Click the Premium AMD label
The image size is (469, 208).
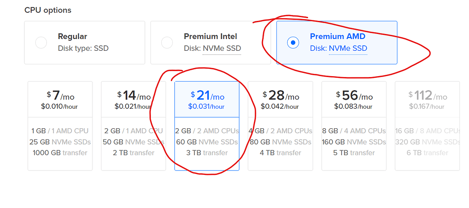click(x=337, y=36)
